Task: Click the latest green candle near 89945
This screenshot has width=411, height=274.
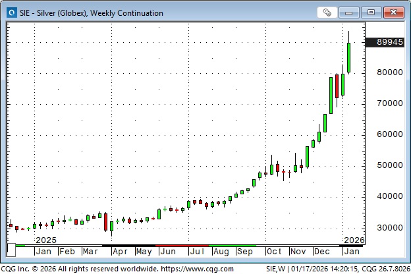Action: click(348, 57)
